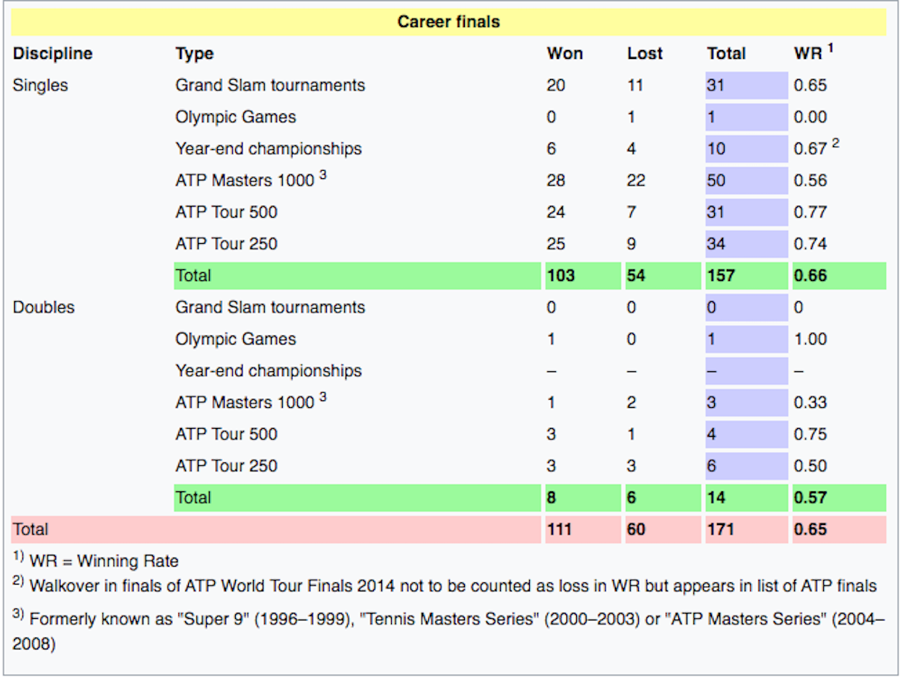This screenshot has width=903, height=680.
Task: Click Singles ATP Tour 500 win rate 0.77
Action: tap(810, 212)
